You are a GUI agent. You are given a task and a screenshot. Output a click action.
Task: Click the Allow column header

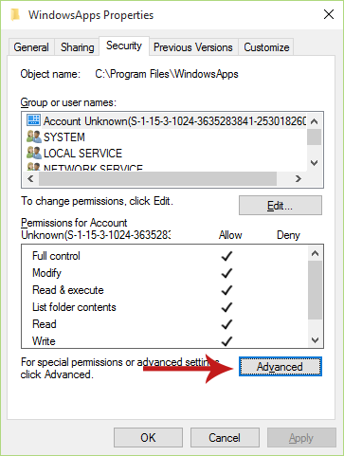pyautogui.click(x=230, y=235)
